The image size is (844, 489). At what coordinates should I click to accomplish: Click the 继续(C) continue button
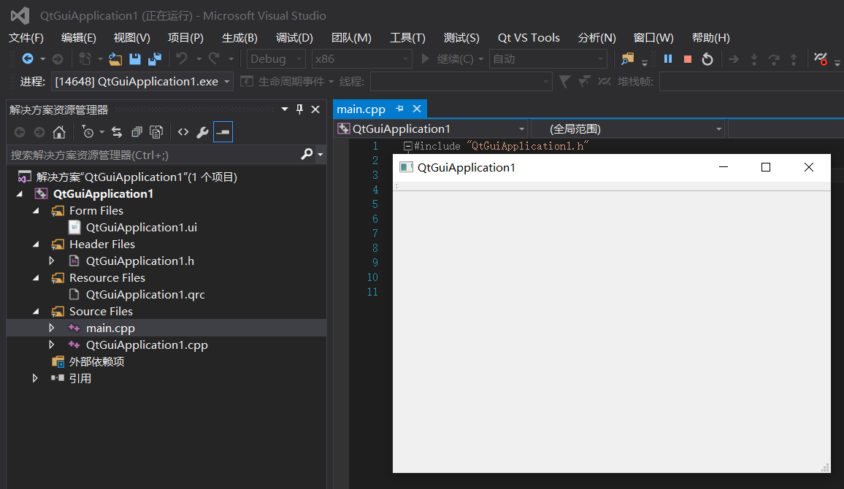pos(448,58)
